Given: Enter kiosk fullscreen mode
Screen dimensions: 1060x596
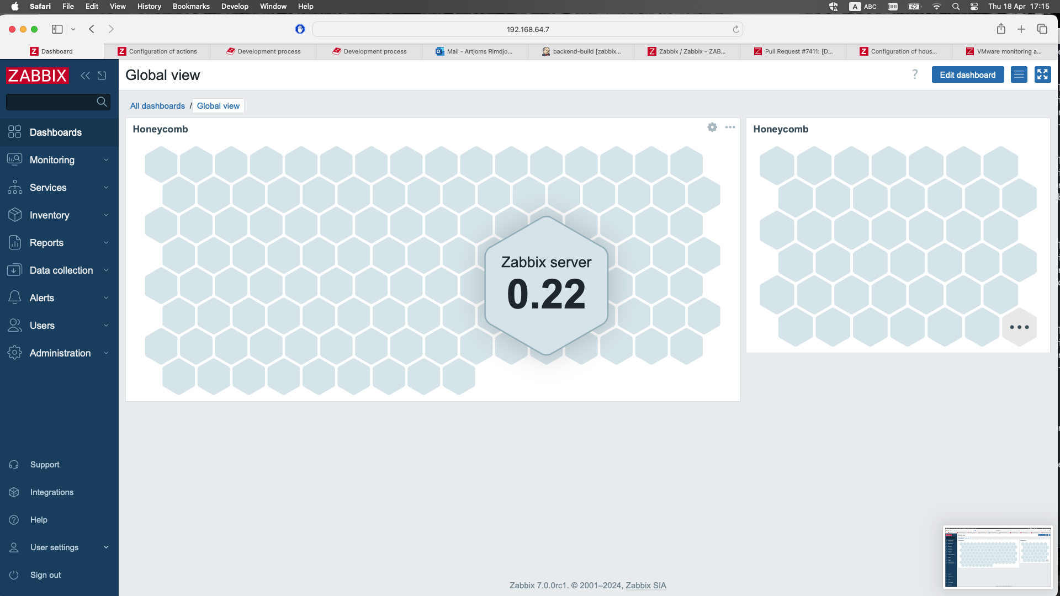Looking at the screenshot, I should coord(1042,74).
